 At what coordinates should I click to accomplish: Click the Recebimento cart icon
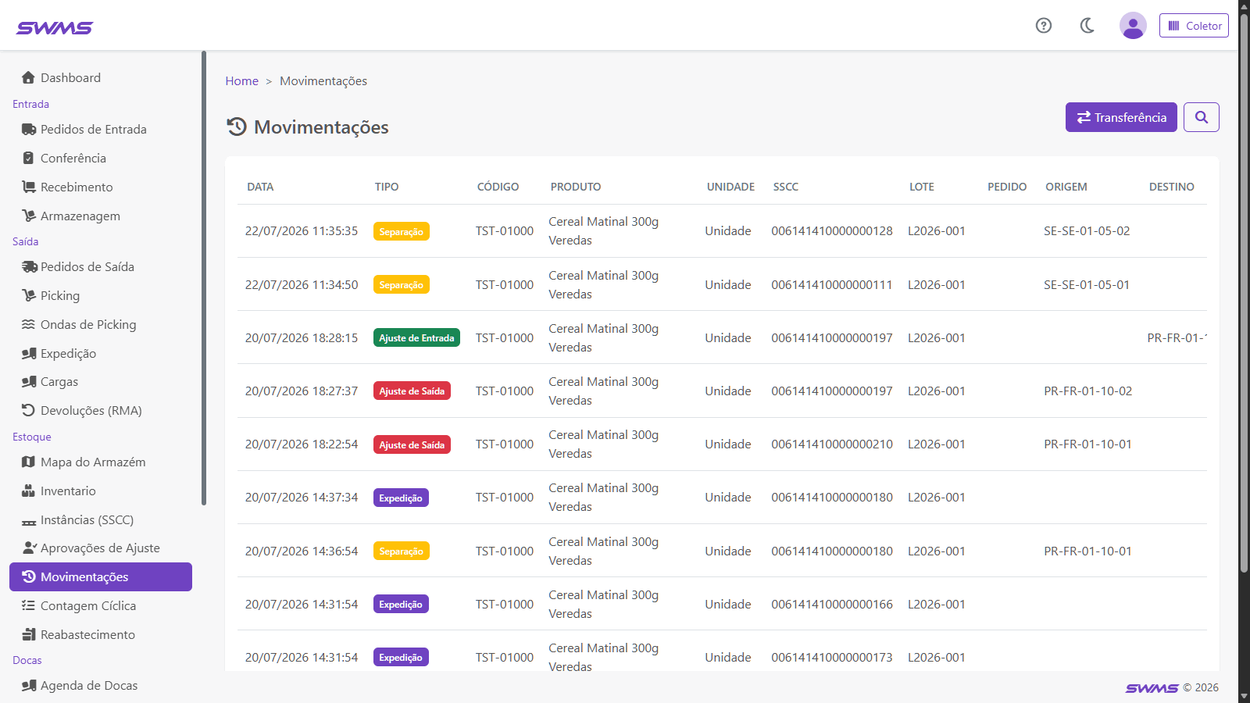[29, 187]
